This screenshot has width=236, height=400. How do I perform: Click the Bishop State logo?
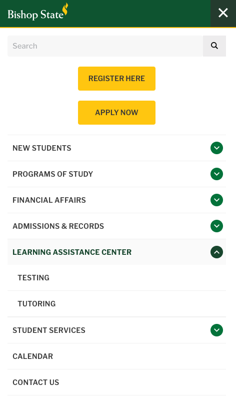37,12
